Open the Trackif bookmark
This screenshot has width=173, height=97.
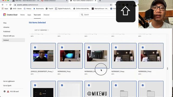coord(49,9)
